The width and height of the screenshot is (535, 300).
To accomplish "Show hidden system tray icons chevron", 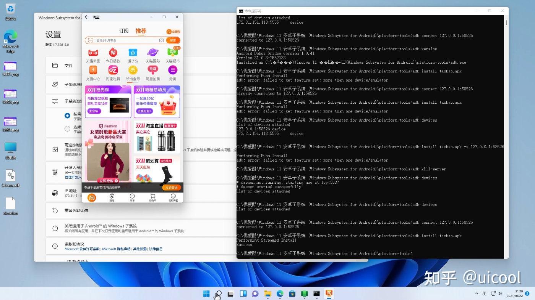I will [x=477, y=294].
